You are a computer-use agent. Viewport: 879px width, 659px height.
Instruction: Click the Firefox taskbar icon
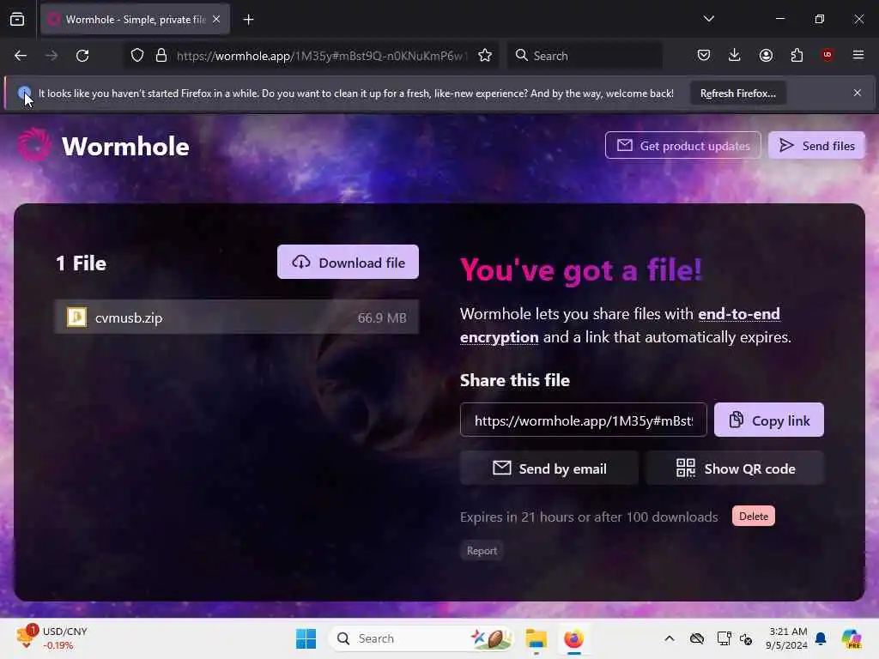click(x=573, y=638)
